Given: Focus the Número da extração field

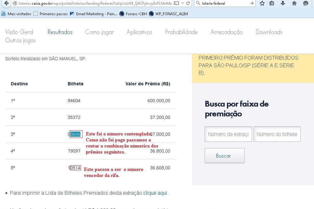Looking at the screenshot, I should pos(228,134).
